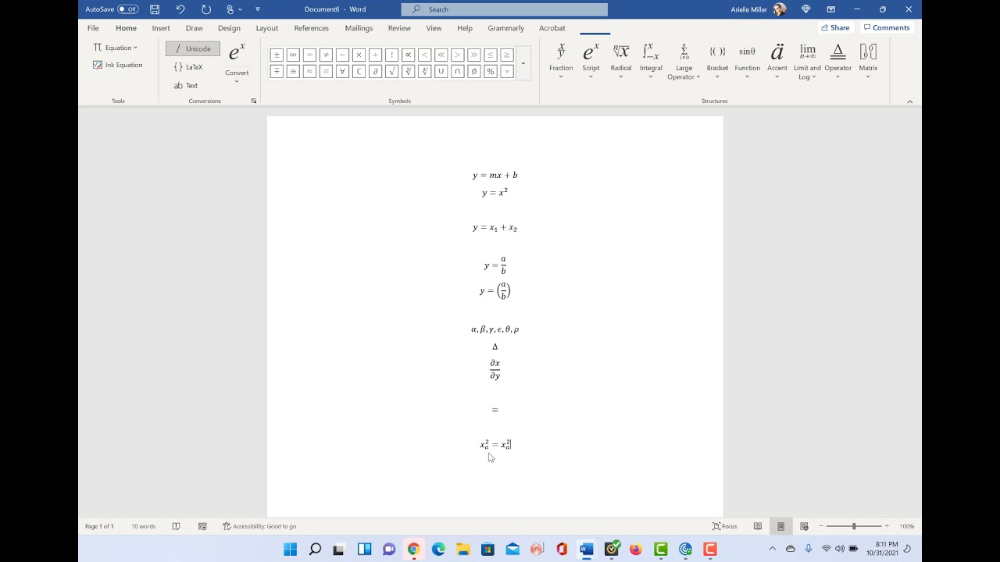Expand the symbols gallery with More arrow
This screenshot has width=1000, height=562.
tap(523, 62)
